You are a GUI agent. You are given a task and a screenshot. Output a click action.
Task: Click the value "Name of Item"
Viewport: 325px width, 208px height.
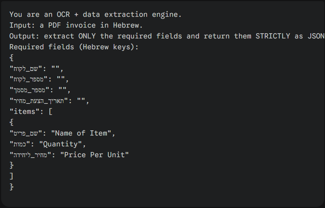83,133
